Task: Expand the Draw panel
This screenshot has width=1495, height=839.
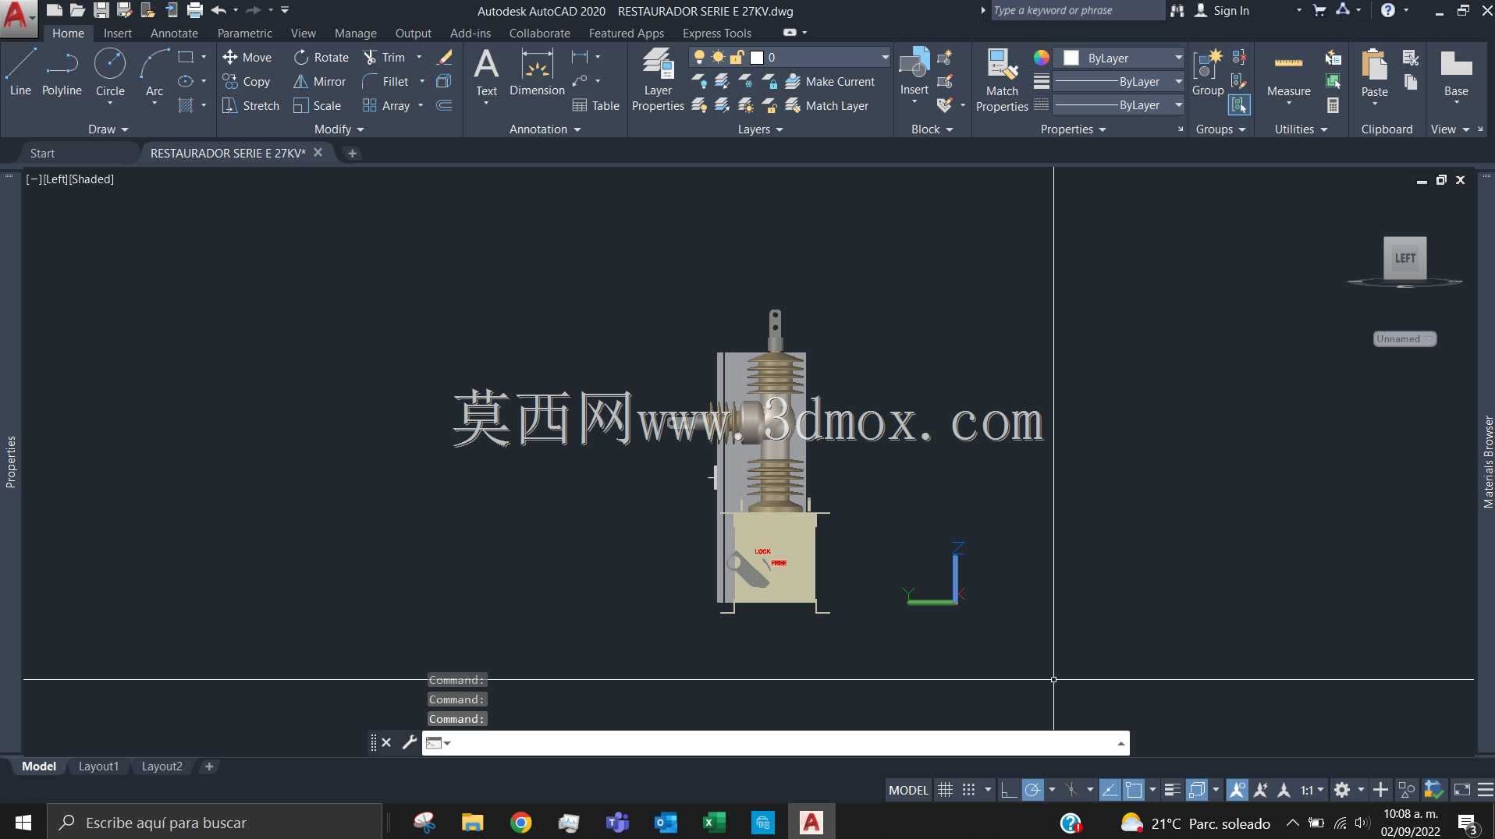Action: [108, 129]
